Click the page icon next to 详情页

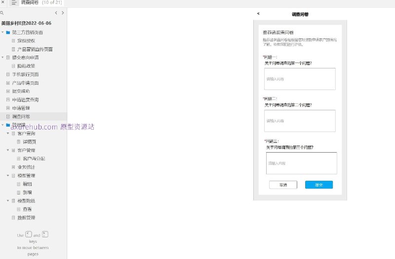pos(19,142)
